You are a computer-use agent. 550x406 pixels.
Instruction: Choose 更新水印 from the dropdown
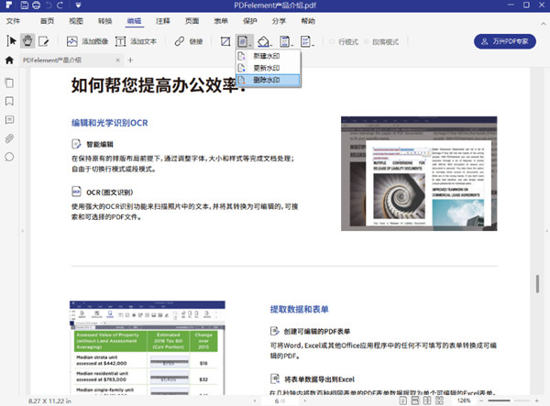coord(269,68)
